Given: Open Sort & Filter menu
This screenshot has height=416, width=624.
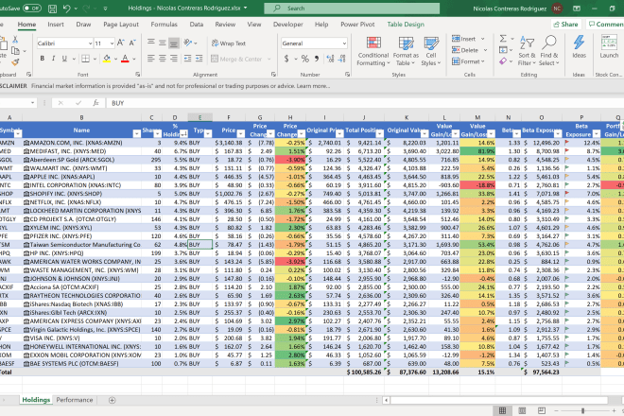Looking at the screenshot, I should point(527,51).
